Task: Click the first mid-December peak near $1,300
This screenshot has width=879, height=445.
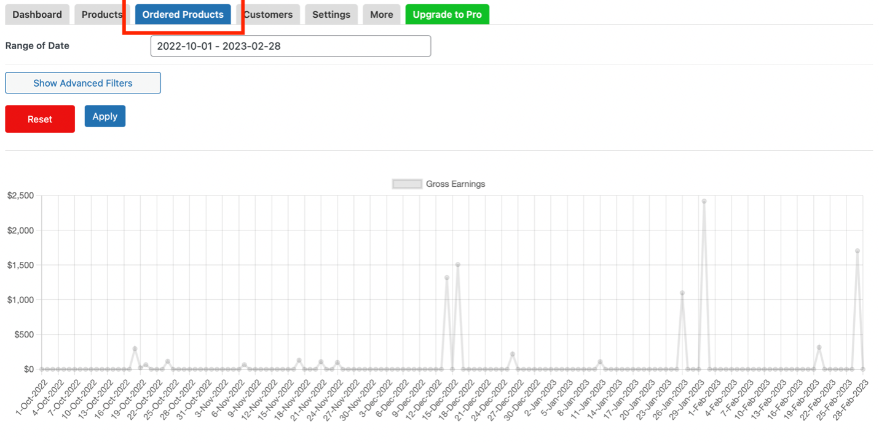Action: tap(447, 278)
